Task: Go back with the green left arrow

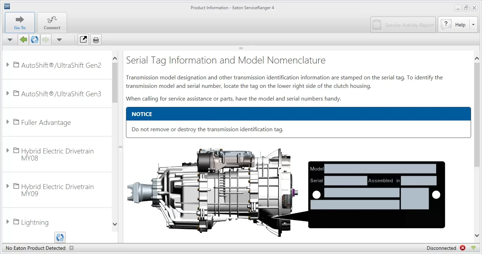Action: (23, 40)
